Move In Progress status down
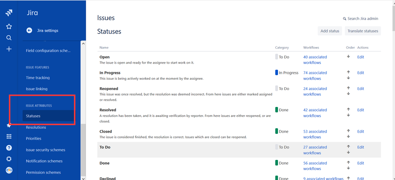 [x=348, y=78]
